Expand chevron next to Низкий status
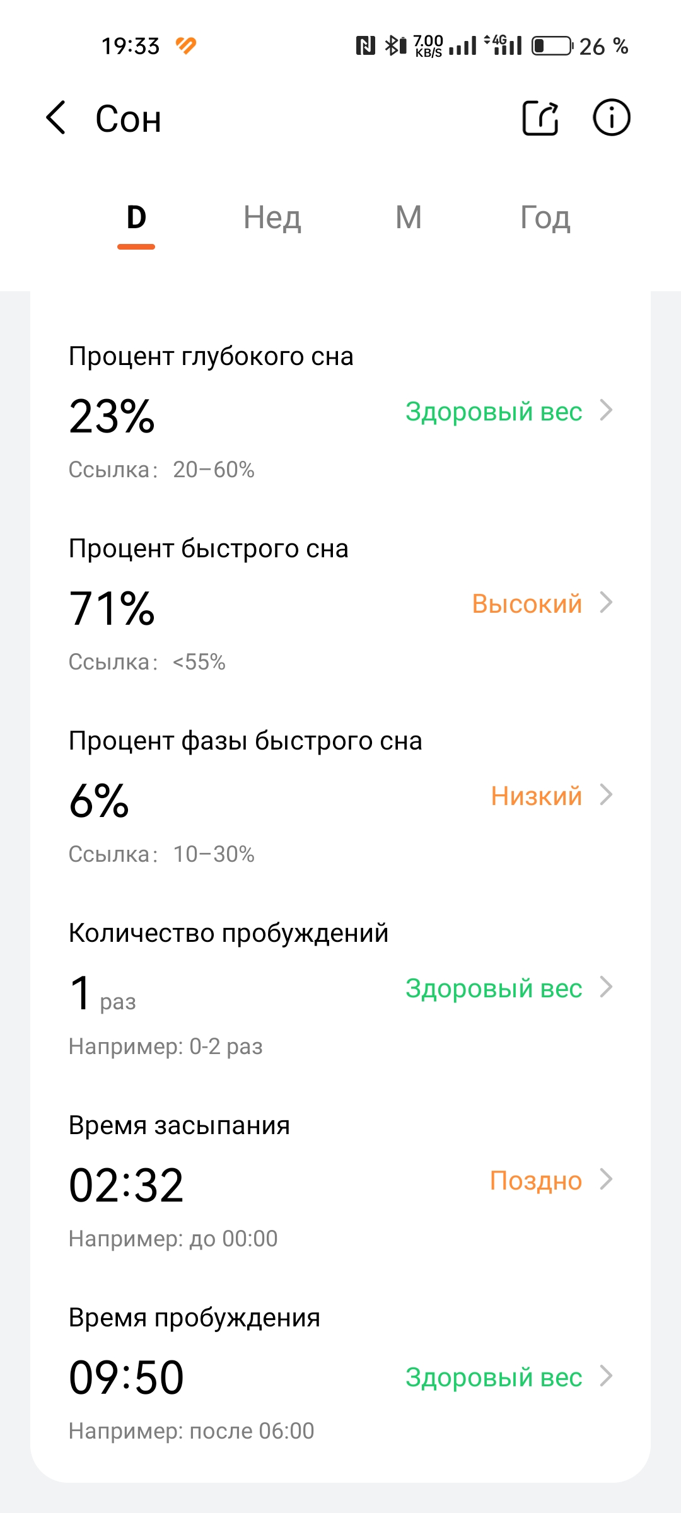Screen dimensions: 681x1513 coord(606,795)
